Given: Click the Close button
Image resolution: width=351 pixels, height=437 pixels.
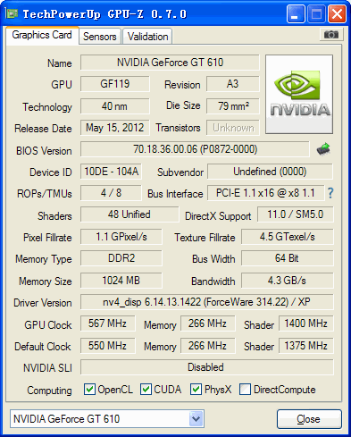Looking at the screenshot, I should pos(309,419).
